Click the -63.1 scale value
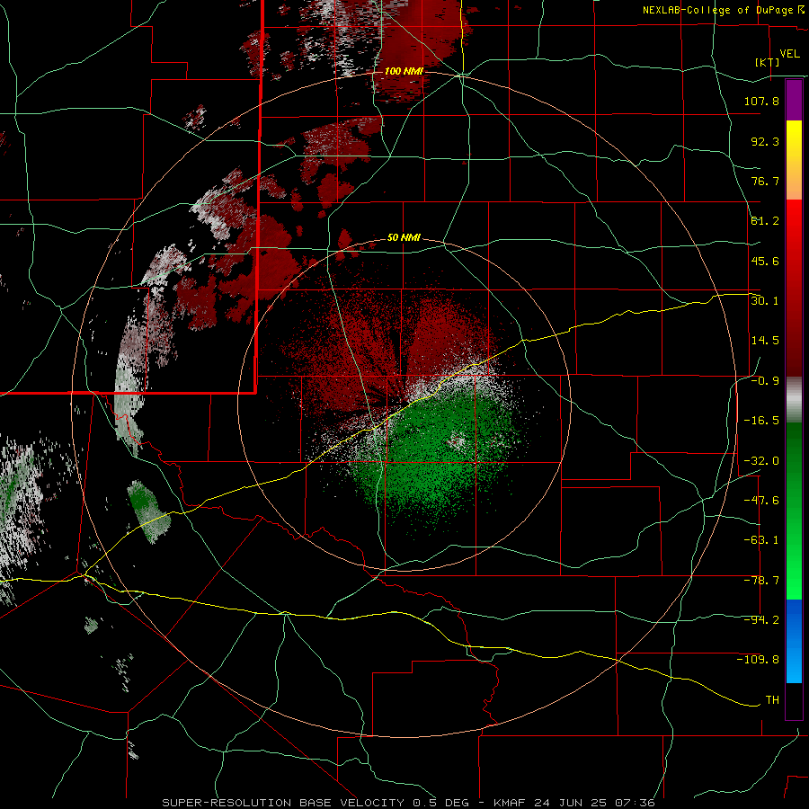Viewport: 809px width, 809px height. [x=761, y=540]
